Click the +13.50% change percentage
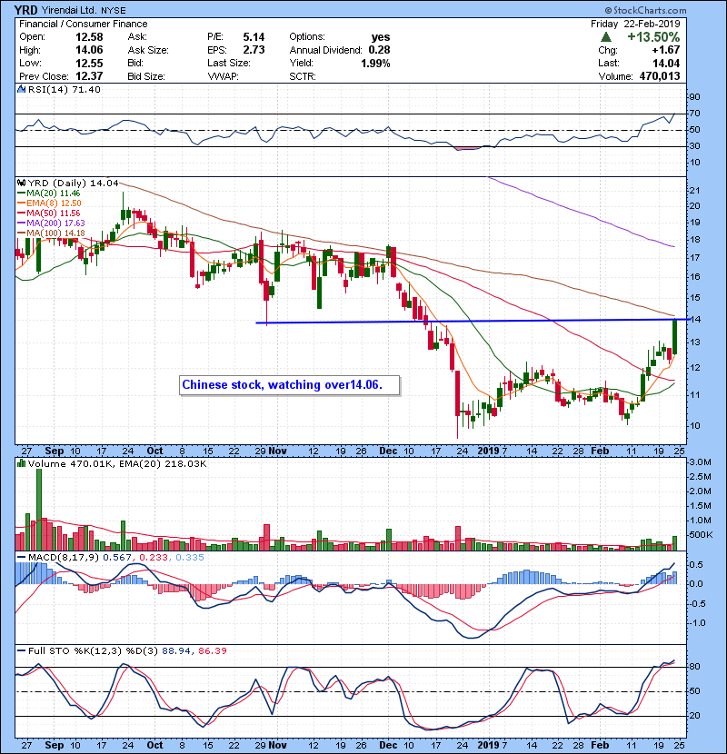Image resolution: width=727 pixels, height=754 pixels. coord(653,37)
